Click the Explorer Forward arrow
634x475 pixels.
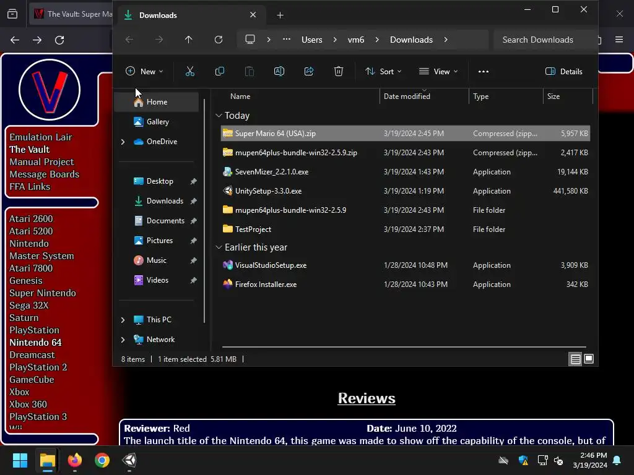coord(159,40)
